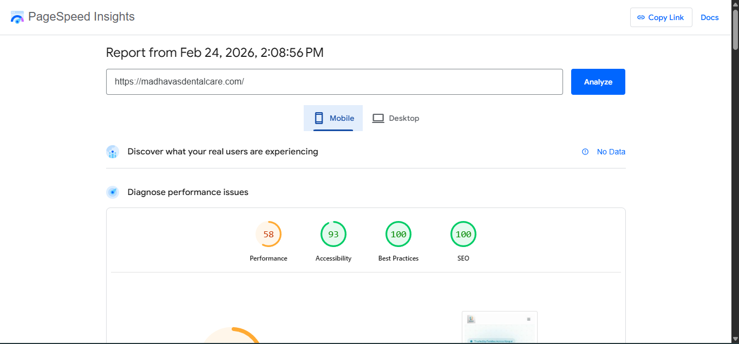The height and width of the screenshot is (344, 739).
Task: Click the scrollbar up arrow
Action: tap(735, 3)
